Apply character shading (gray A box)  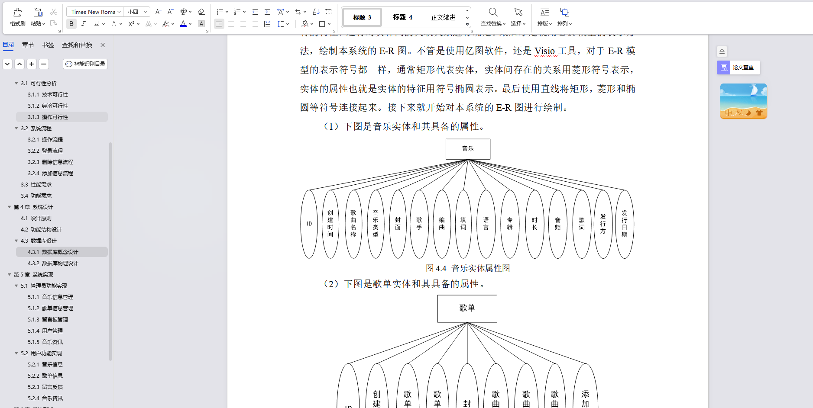(x=201, y=24)
